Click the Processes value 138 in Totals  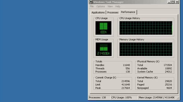(128, 72)
